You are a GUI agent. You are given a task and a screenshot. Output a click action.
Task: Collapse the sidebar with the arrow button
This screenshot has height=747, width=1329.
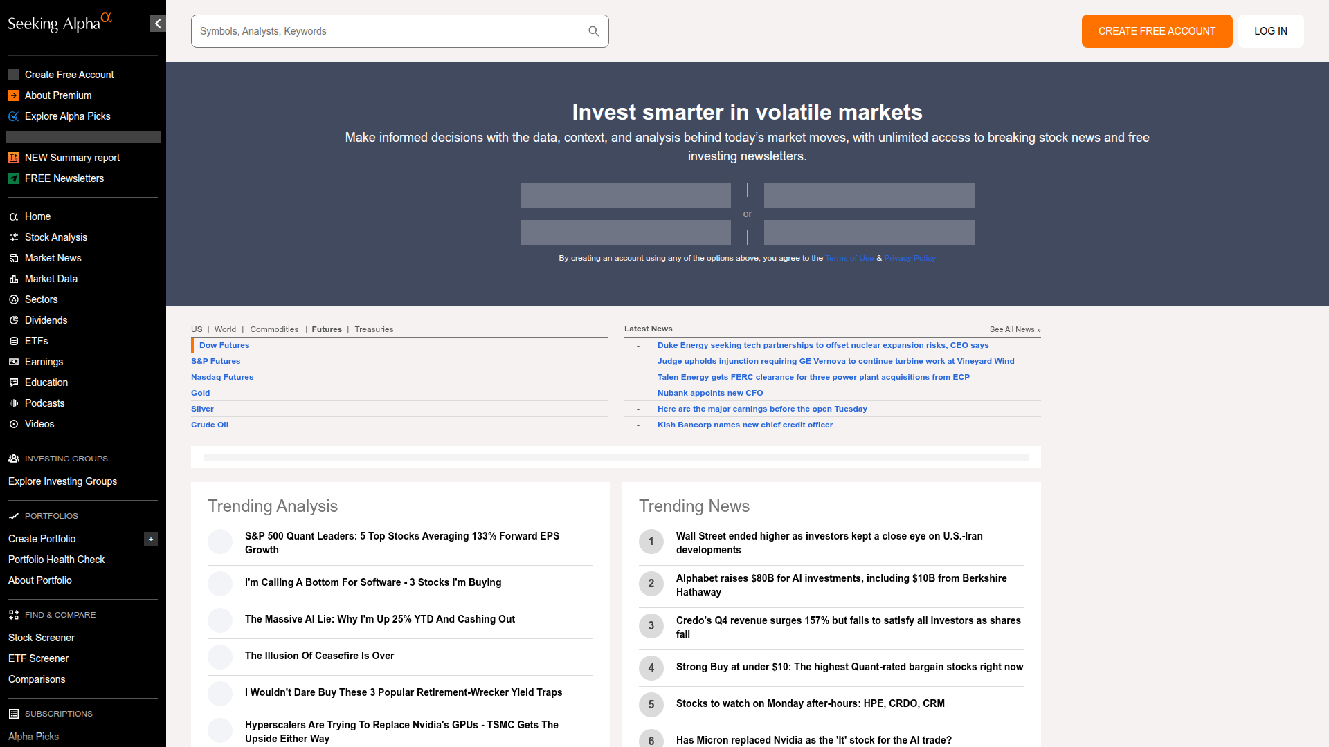click(158, 24)
